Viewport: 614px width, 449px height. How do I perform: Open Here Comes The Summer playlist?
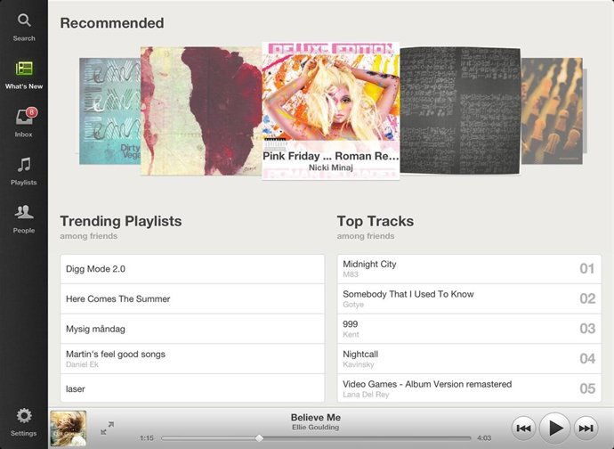[x=192, y=298]
